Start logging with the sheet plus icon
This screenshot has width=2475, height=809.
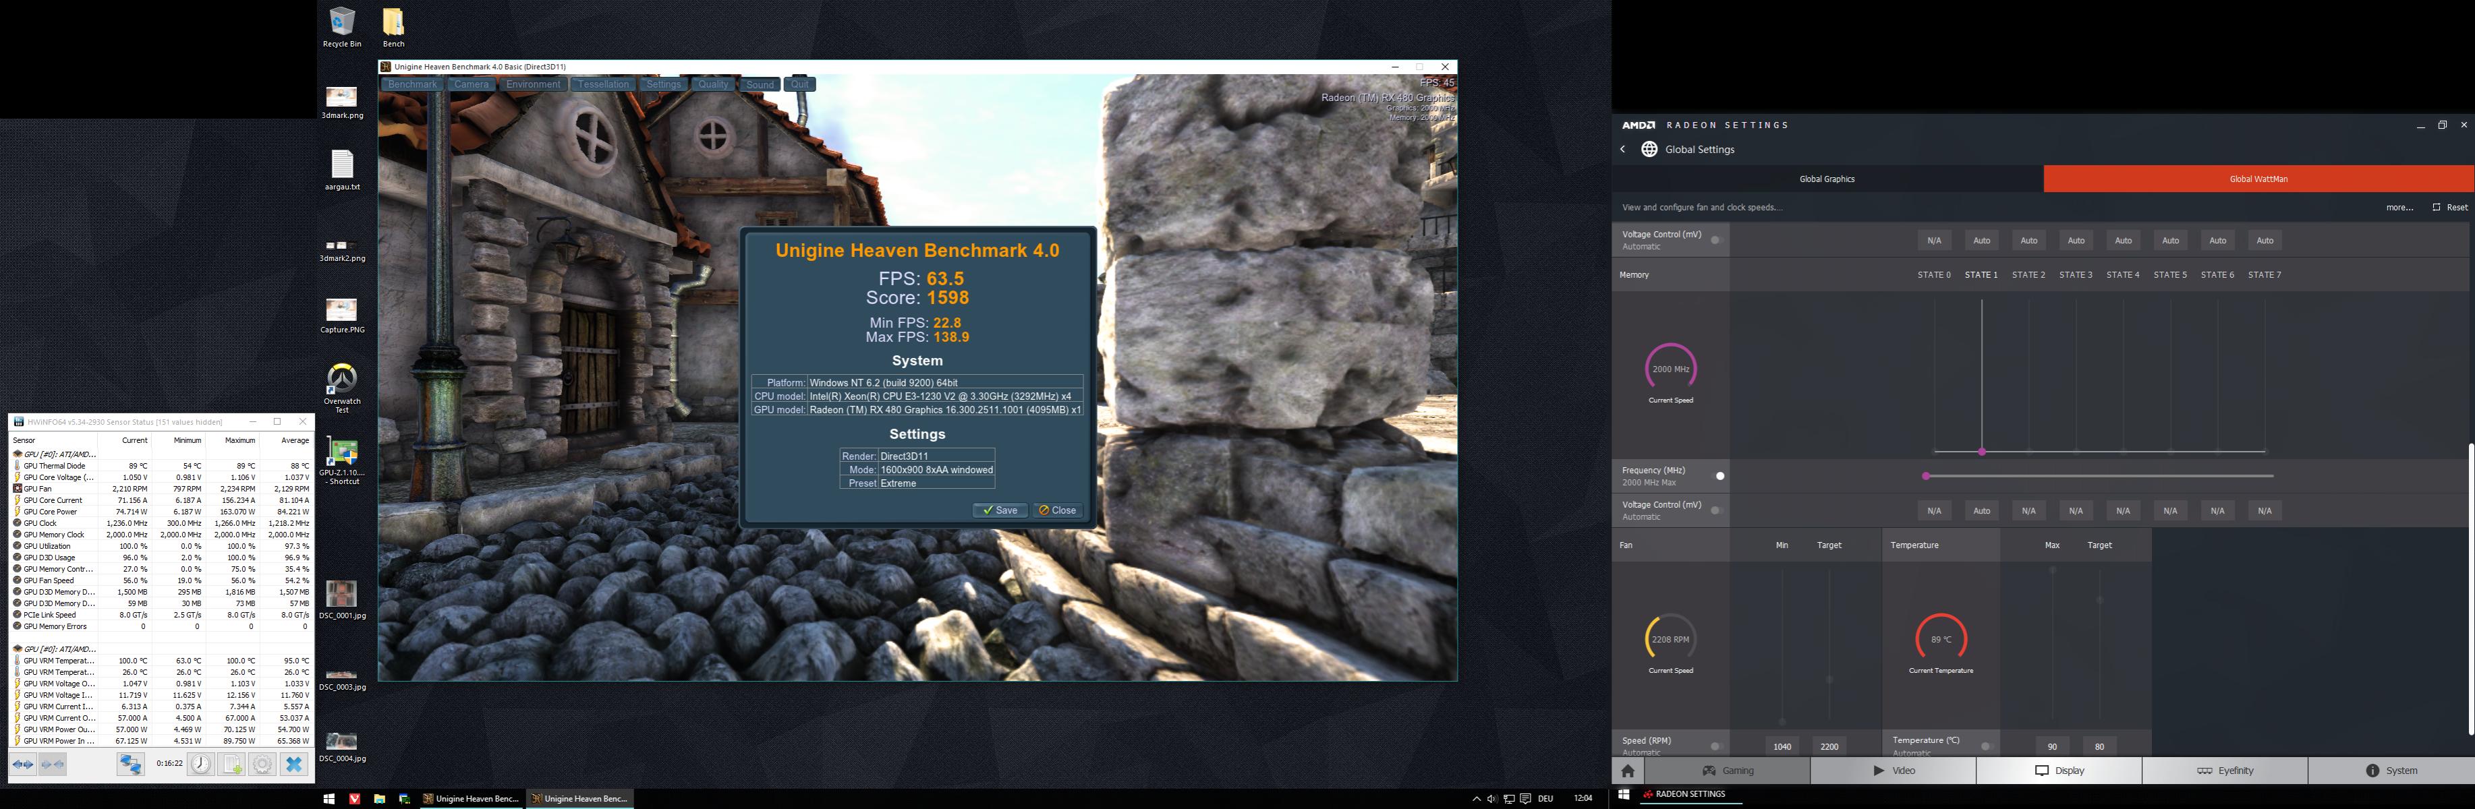231,765
